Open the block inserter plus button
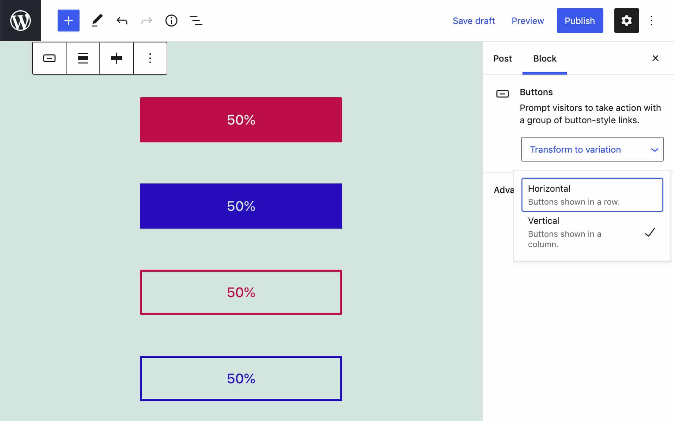The image size is (674, 421). (x=68, y=21)
